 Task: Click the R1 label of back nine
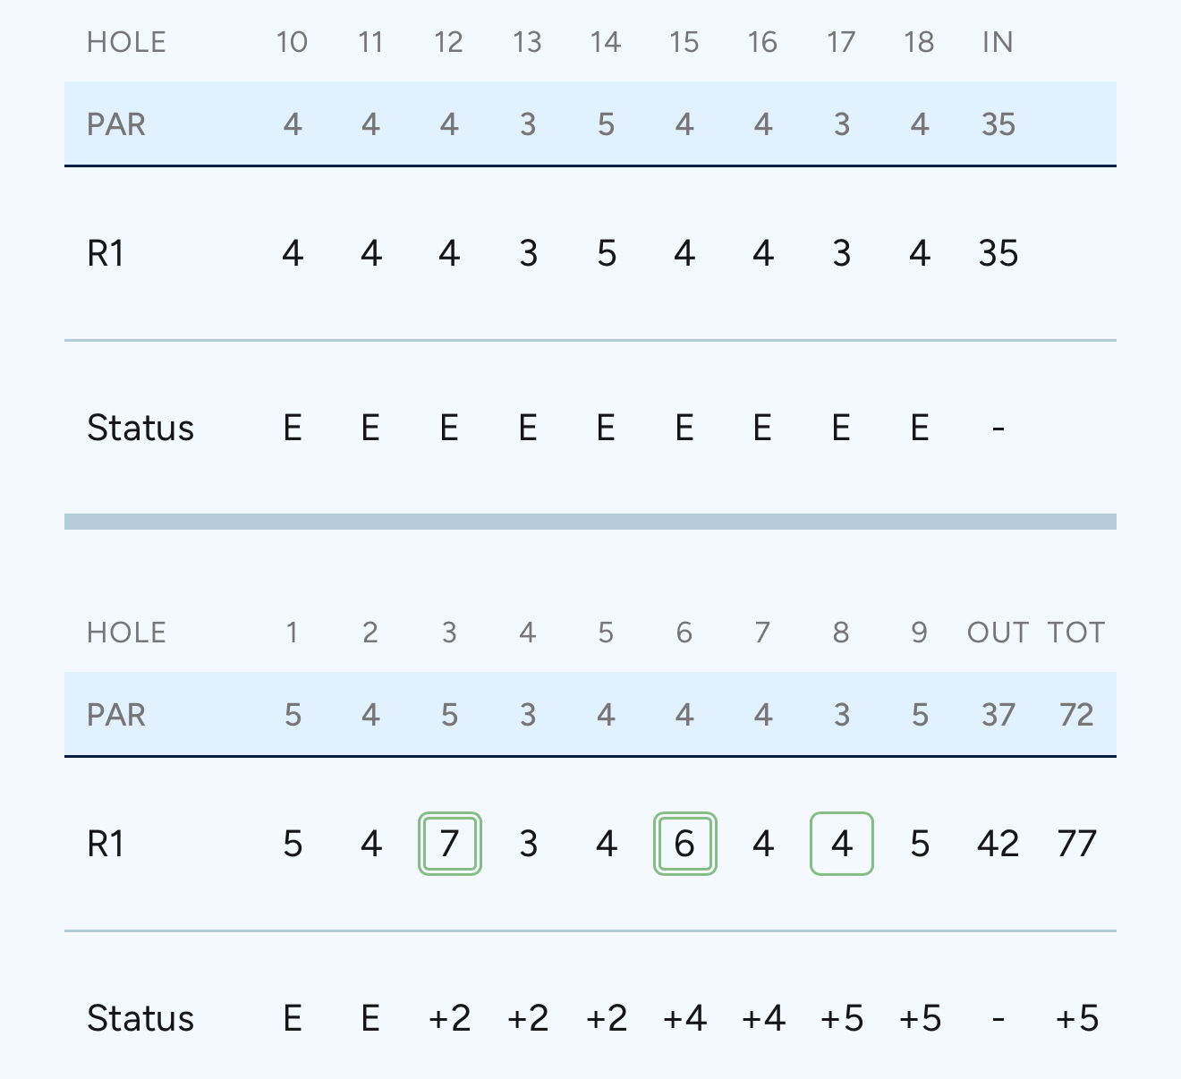click(x=106, y=253)
